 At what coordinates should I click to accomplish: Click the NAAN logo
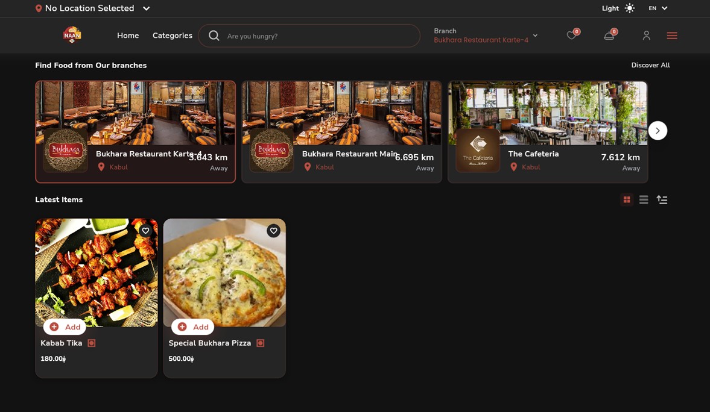click(72, 35)
